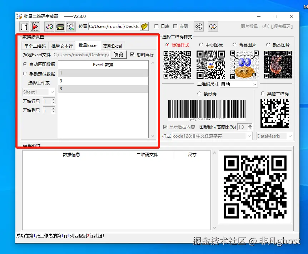Click the barcode card toolbar icon

(x=60, y=27)
